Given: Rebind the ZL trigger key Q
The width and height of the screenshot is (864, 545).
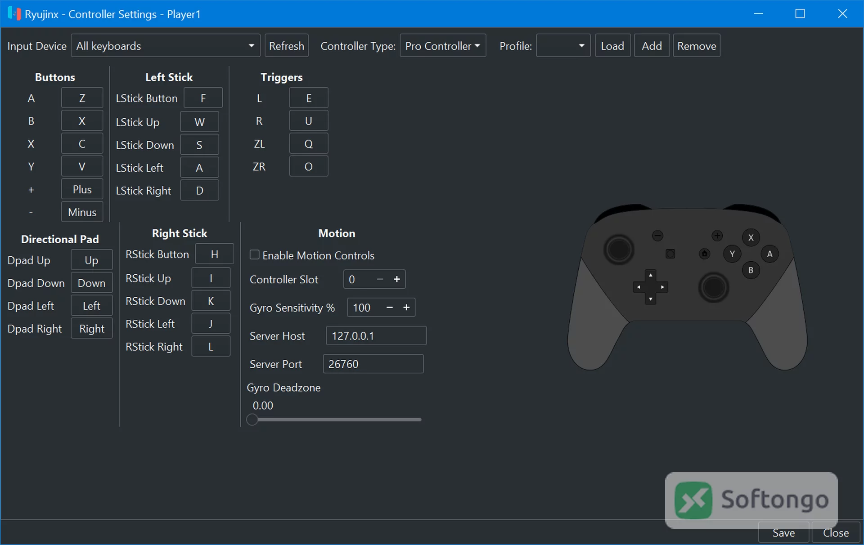Looking at the screenshot, I should click(309, 144).
